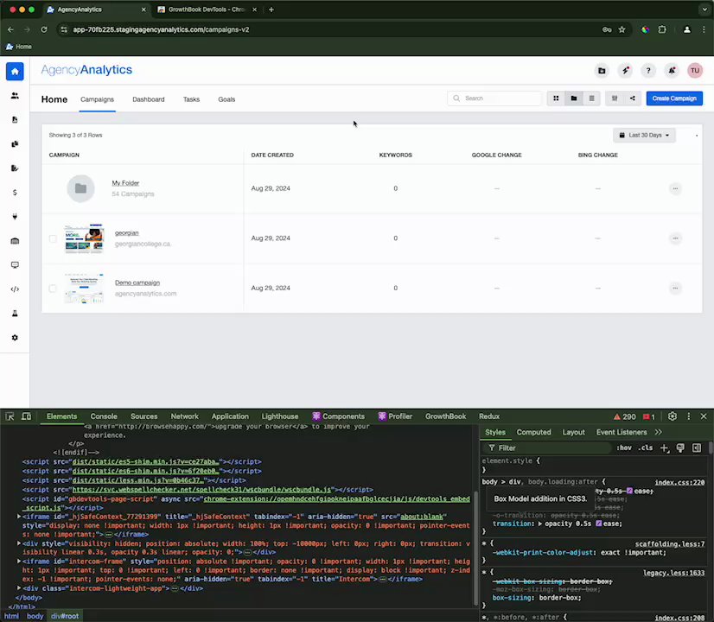Open the Redux tab in DevTools
Viewport: 714px width, 622px height.
(x=489, y=416)
